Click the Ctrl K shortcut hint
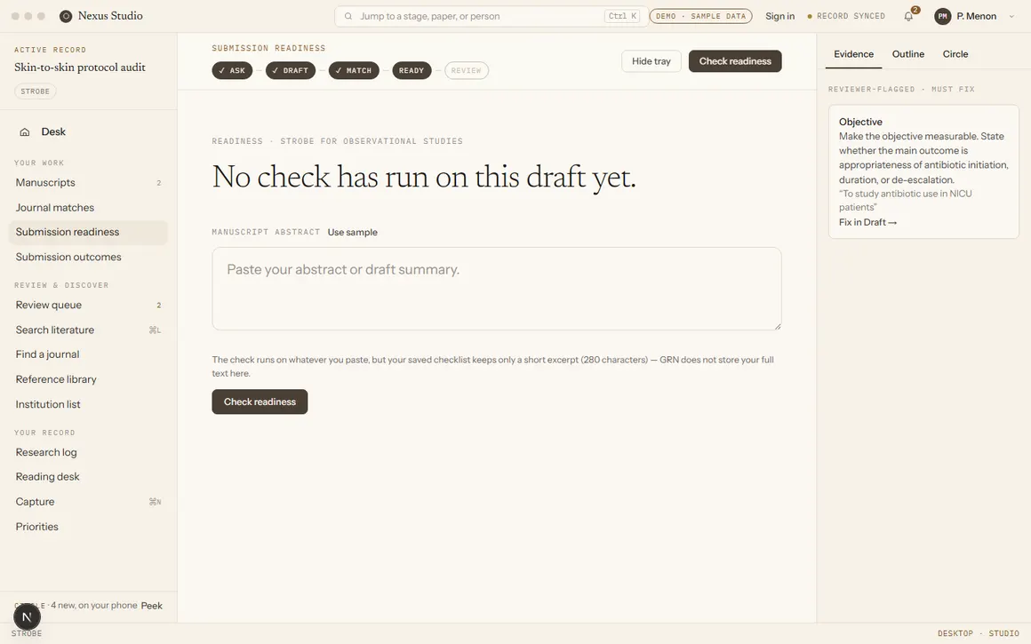 click(x=622, y=16)
